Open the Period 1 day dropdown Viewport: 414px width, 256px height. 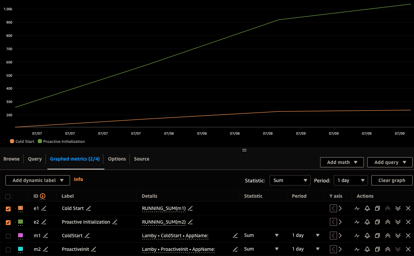(351, 180)
